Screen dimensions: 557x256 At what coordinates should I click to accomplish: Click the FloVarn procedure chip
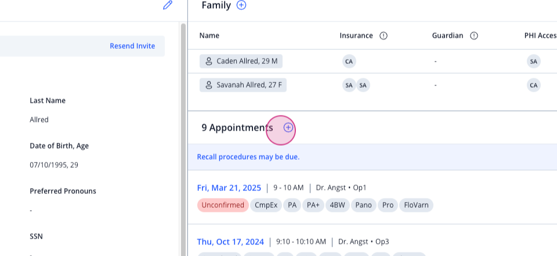(416, 205)
